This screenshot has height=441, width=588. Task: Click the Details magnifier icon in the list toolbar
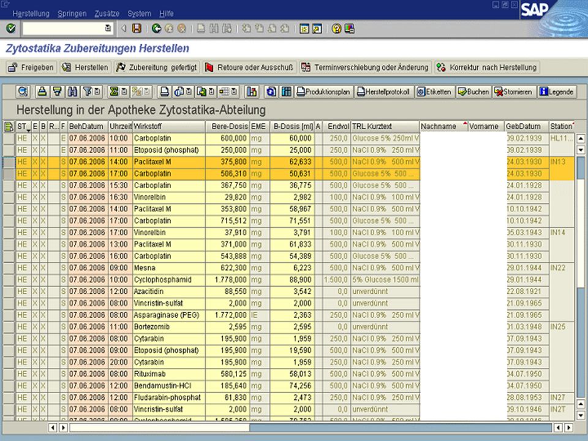pyautogui.click(x=23, y=91)
